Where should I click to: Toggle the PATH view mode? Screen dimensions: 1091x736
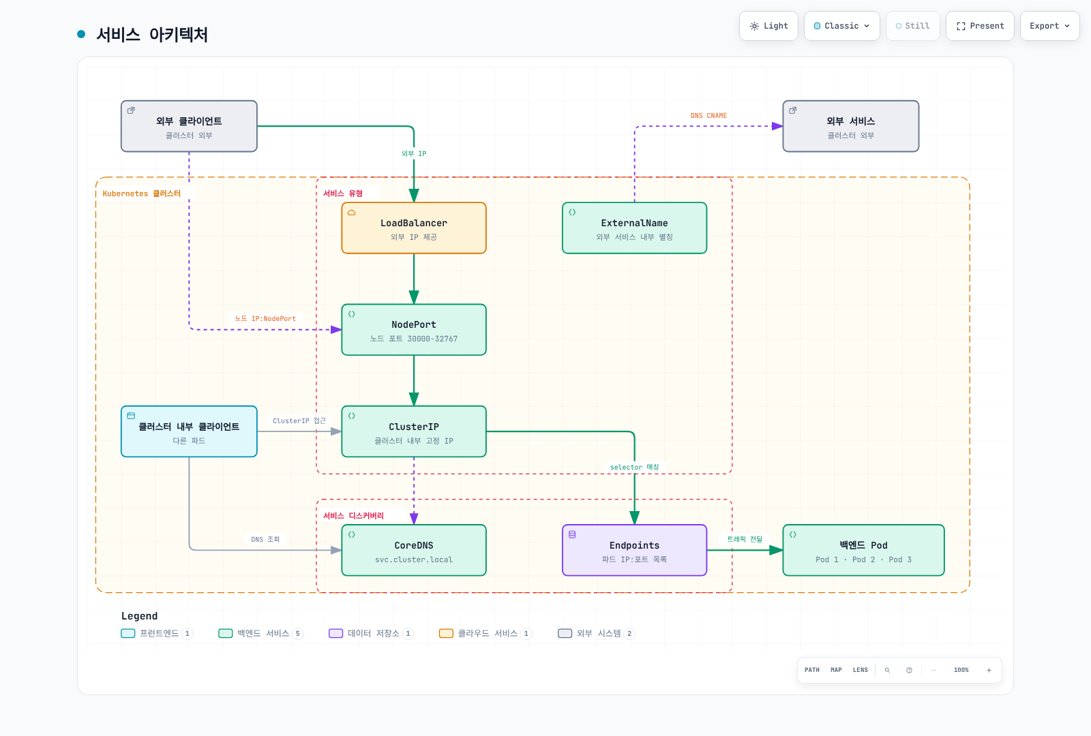(x=812, y=670)
